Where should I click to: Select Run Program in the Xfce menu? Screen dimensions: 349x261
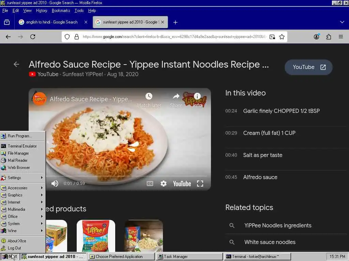tap(23, 136)
